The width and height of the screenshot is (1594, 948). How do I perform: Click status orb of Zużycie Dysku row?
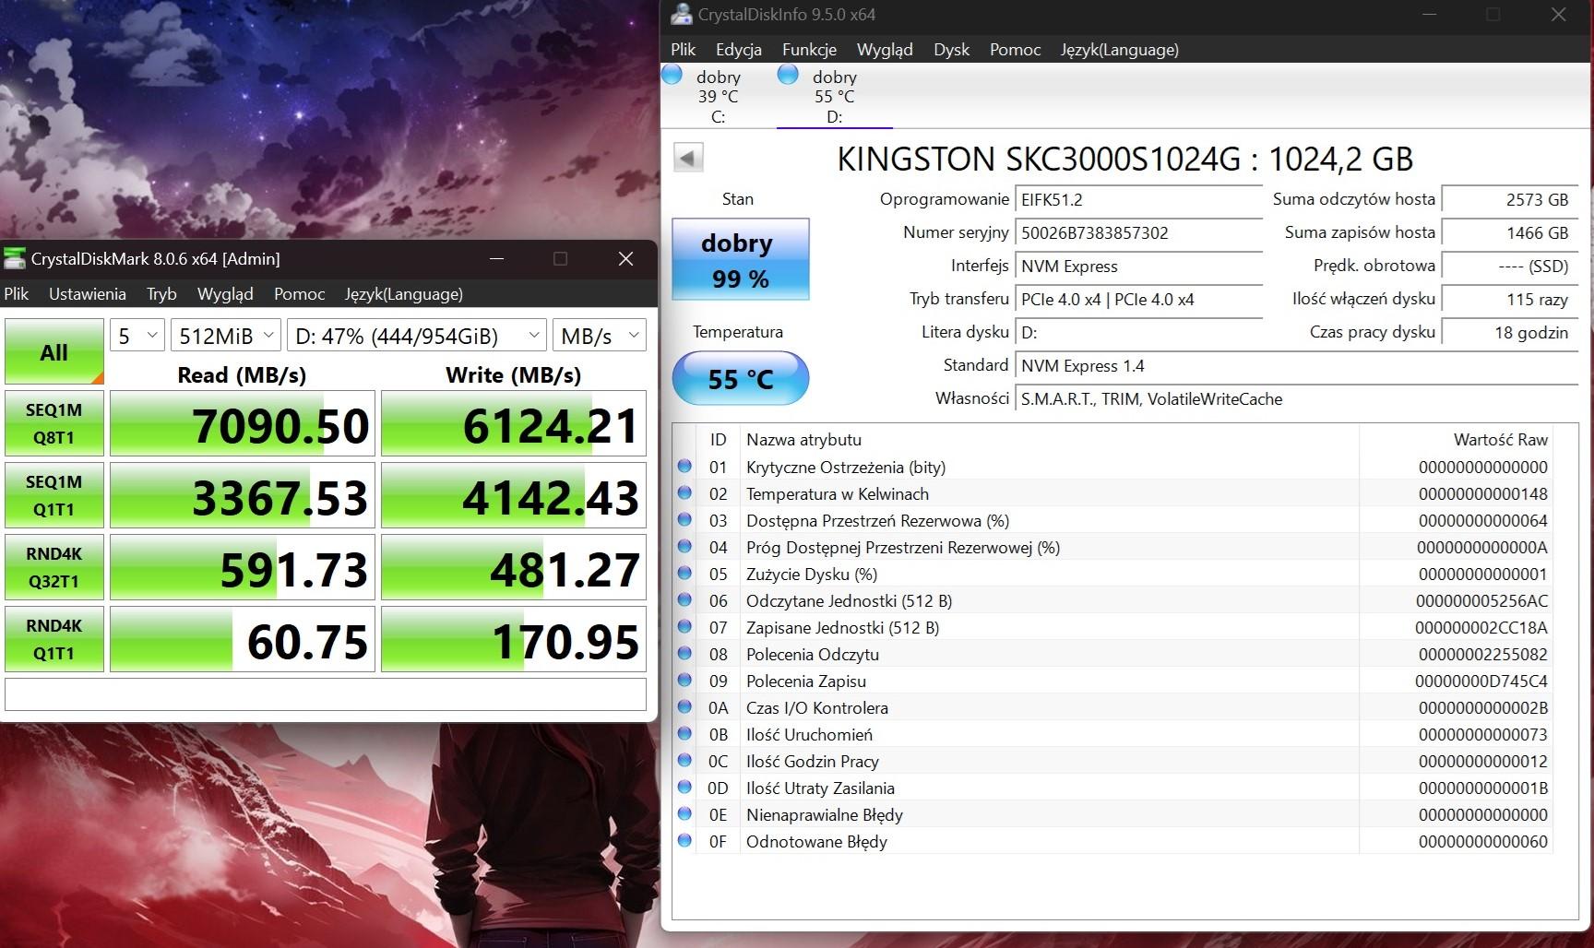click(684, 574)
